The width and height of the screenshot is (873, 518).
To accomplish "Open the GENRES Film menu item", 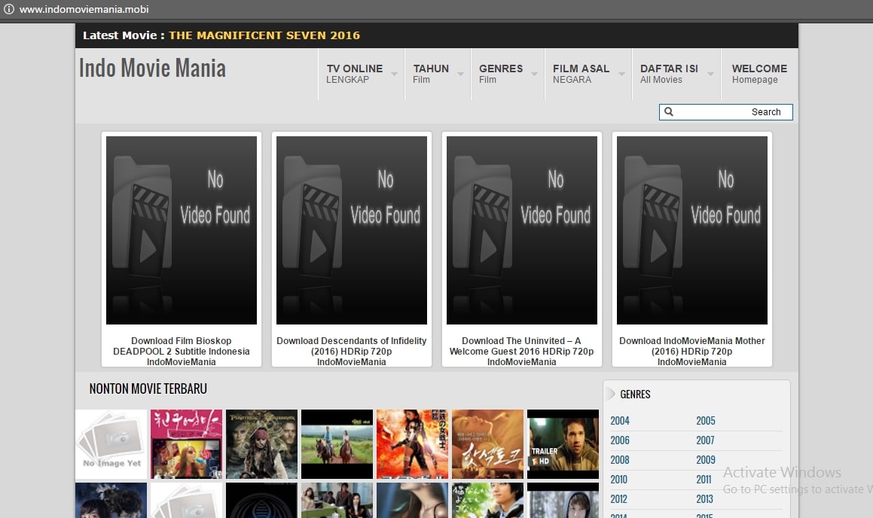I will (x=501, y=74).
